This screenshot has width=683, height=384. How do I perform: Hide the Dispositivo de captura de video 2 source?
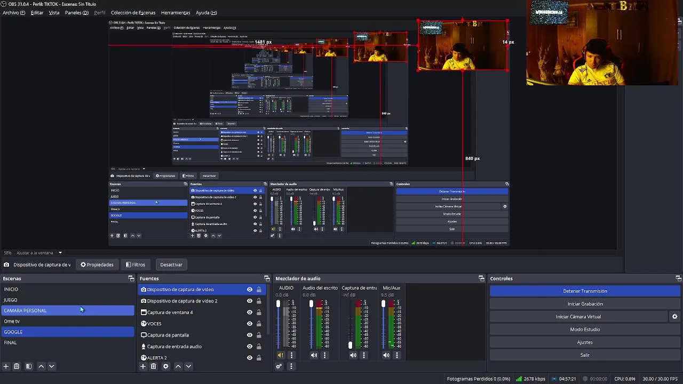249,301
